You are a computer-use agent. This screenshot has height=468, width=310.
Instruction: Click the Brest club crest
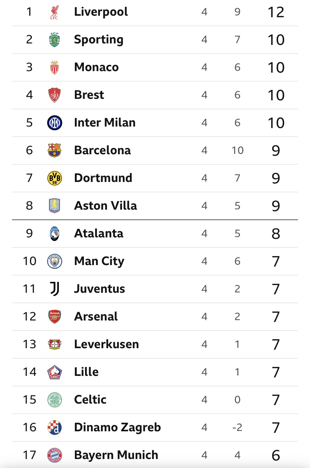click(55, 95)
